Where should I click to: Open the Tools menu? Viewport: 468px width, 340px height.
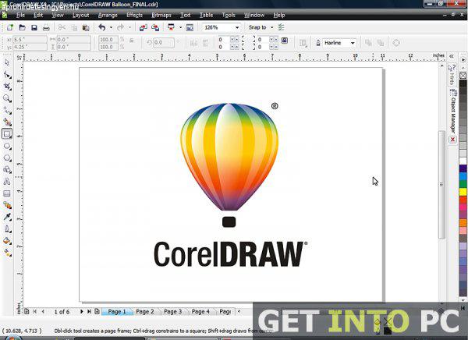coord(229,15)
